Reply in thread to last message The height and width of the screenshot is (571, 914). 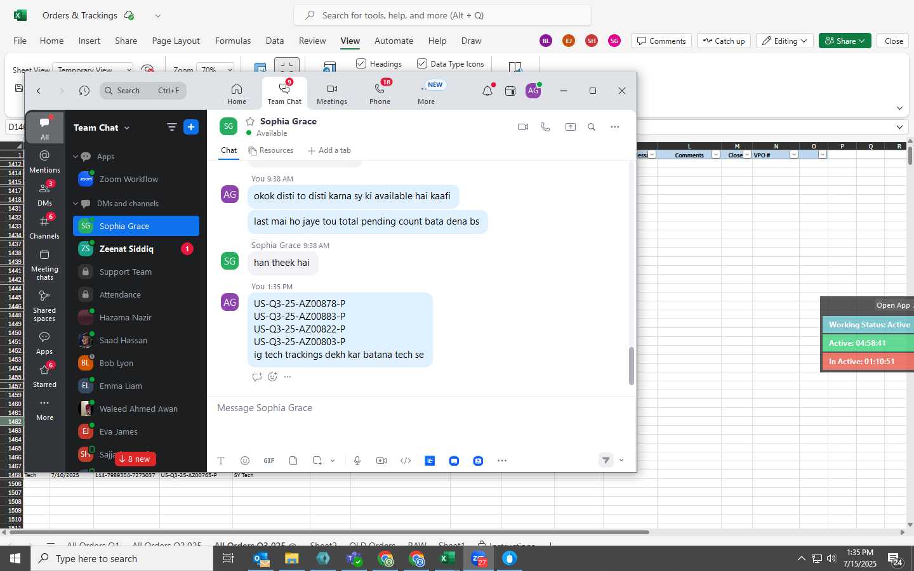coord(256,377)
